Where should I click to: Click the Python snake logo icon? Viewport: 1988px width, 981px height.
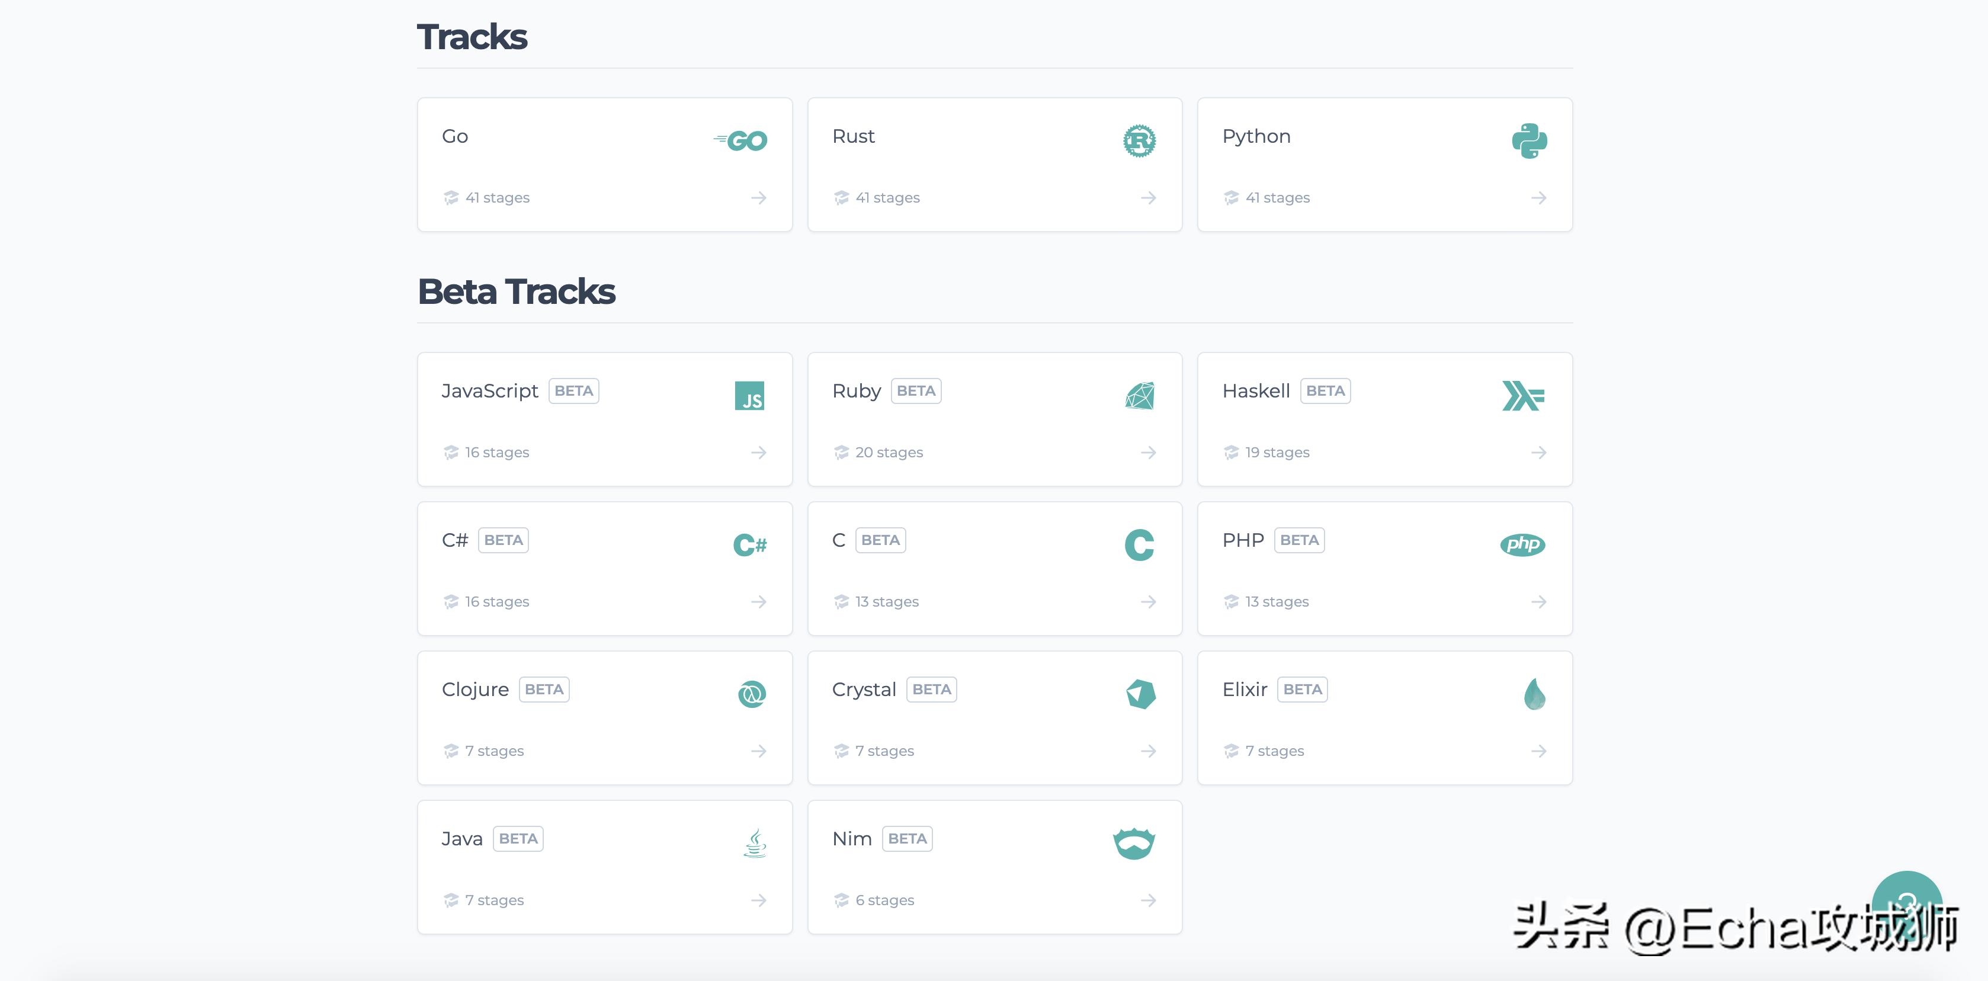[1529, 140]
